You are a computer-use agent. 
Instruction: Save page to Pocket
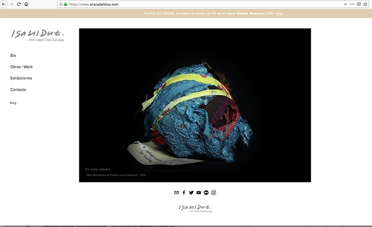[x=359, y=4]
